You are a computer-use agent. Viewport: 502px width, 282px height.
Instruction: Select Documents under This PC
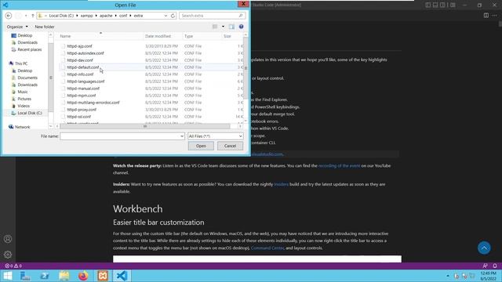pyautogui.click(x=27, y=78)
